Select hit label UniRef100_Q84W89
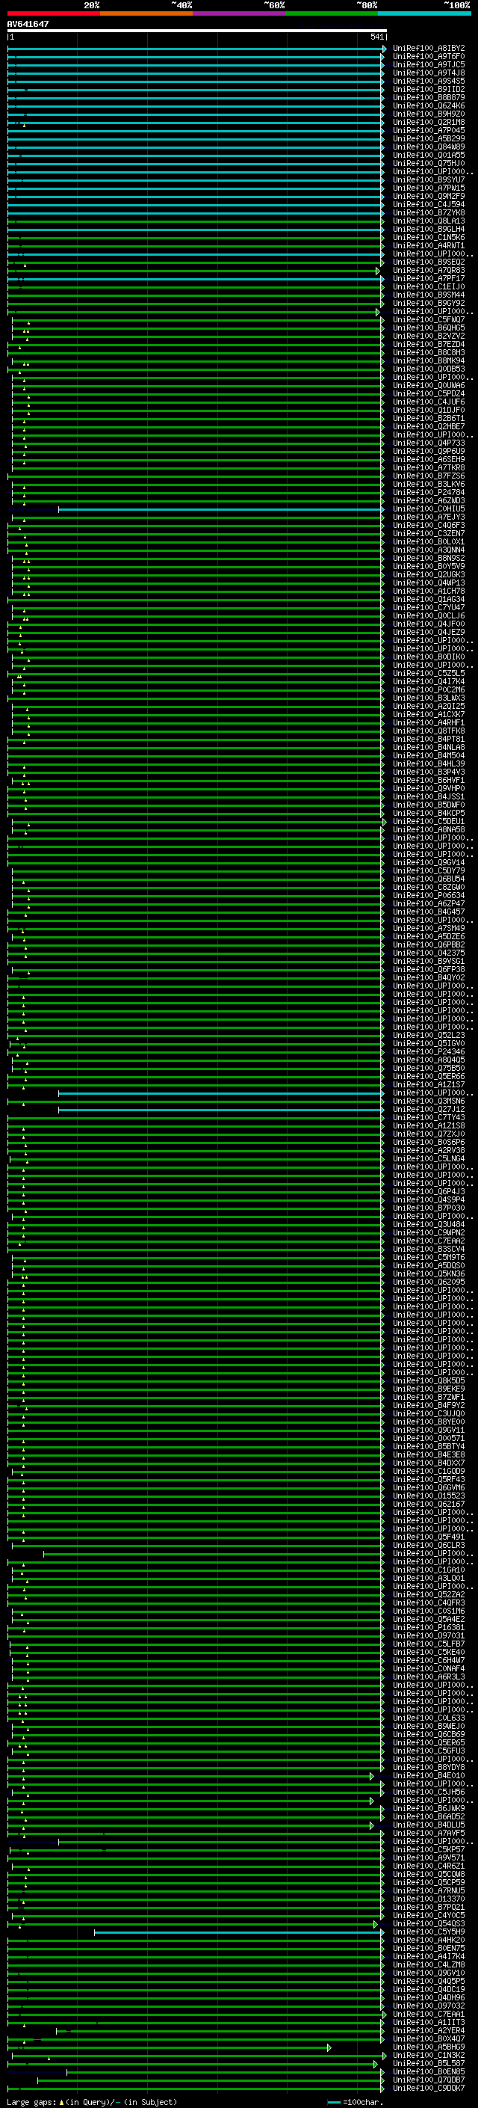Image resolution: width=478 pixels, height=2108 pixels. click(x=429, y=147)
